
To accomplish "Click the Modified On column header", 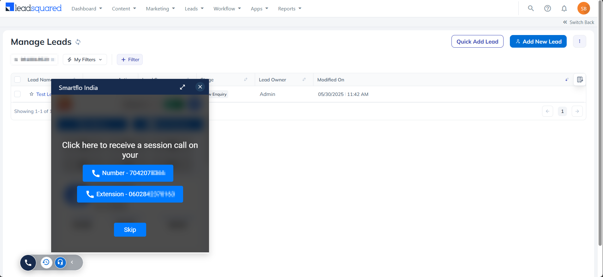I will click(x=331, y=80).
